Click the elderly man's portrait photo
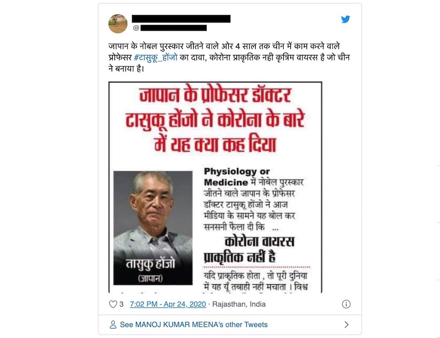Viewport: 440px width, 338px height. pos(153,228)
